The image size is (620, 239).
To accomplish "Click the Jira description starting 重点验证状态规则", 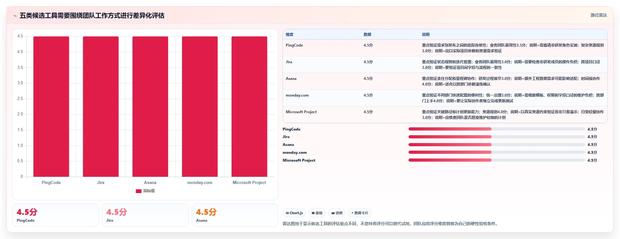I will point(511,65).
